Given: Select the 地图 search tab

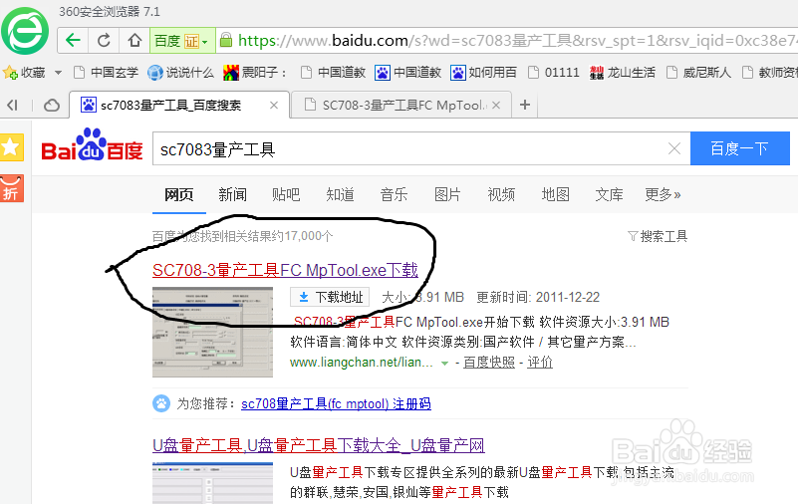Looking at the screenshot, I should pyautogui.click(x=555, y=194).
